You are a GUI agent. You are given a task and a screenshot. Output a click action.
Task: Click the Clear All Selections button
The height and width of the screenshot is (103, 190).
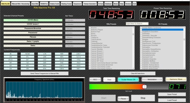click(138, 73)
